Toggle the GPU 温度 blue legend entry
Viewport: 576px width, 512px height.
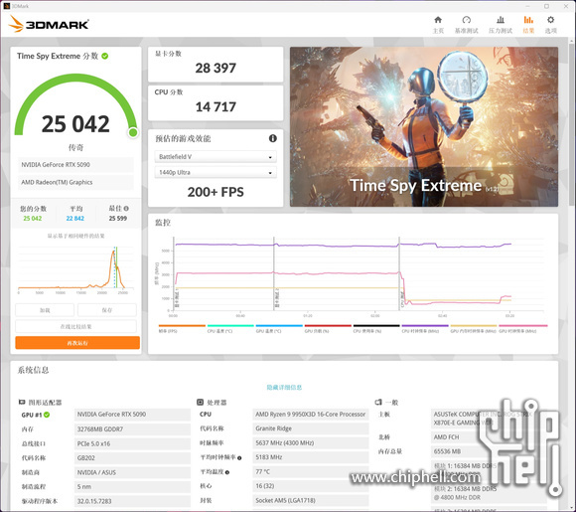coord(279,328)
